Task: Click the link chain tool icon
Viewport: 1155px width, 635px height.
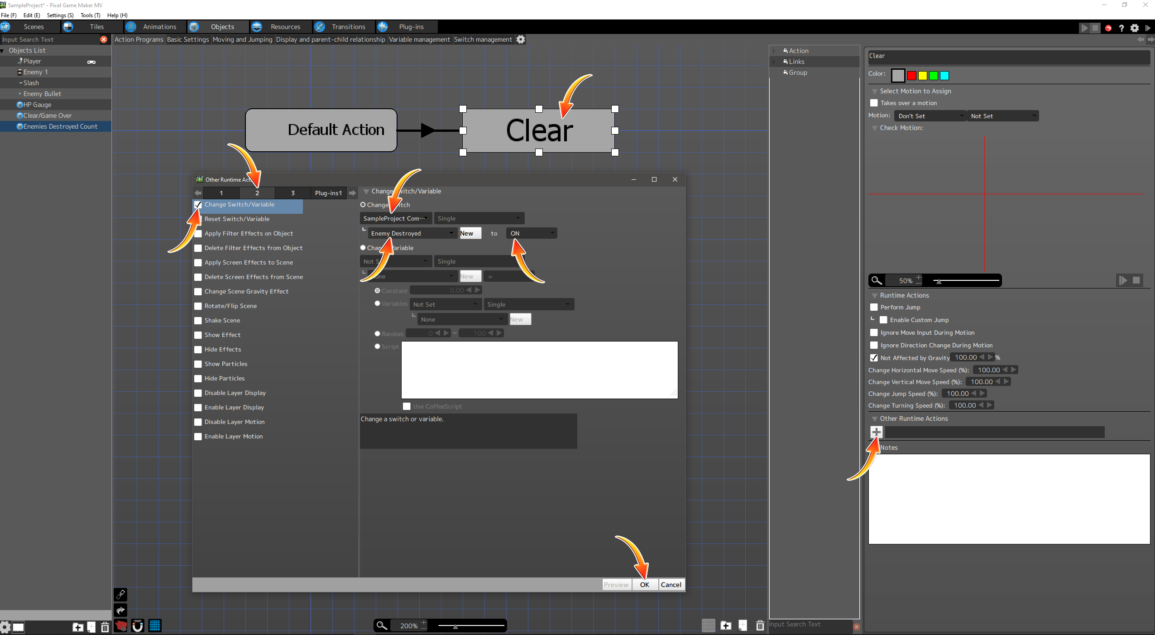Action: [120, 594]
